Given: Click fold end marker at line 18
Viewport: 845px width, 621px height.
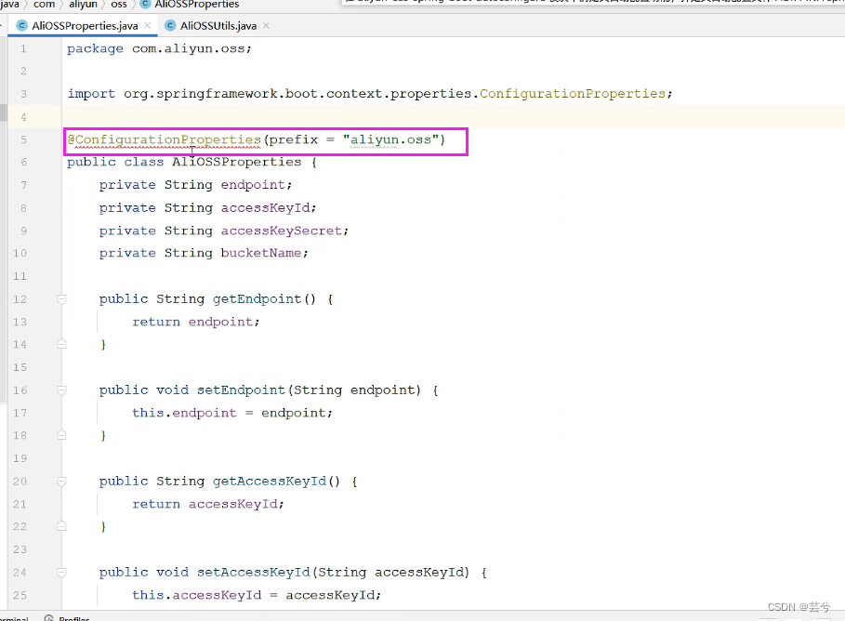Looking at the screenshot, I should click(61, 435).
